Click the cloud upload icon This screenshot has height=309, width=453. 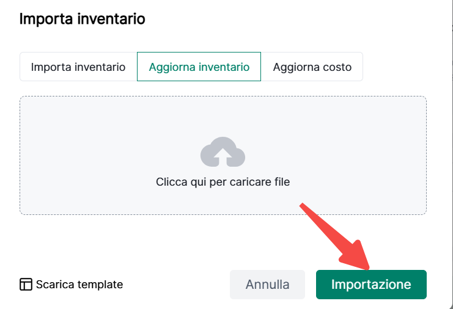point(223,152)
